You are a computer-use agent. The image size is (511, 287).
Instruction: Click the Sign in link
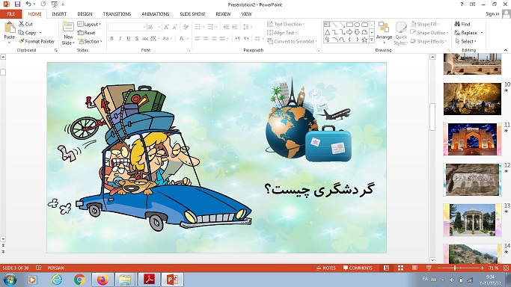(492, 13)
